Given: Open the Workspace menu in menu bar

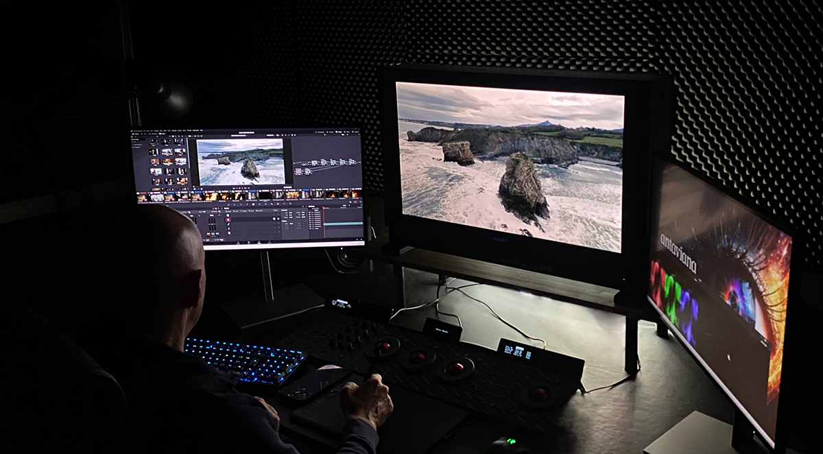Looking at the screenshot, I should (195, 130).
